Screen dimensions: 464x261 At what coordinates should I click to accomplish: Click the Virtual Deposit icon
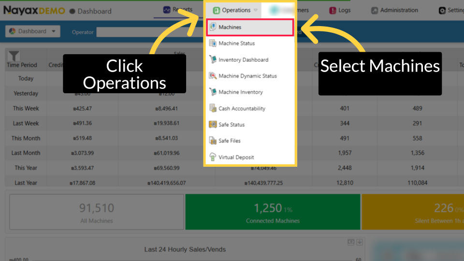point(213,157)
